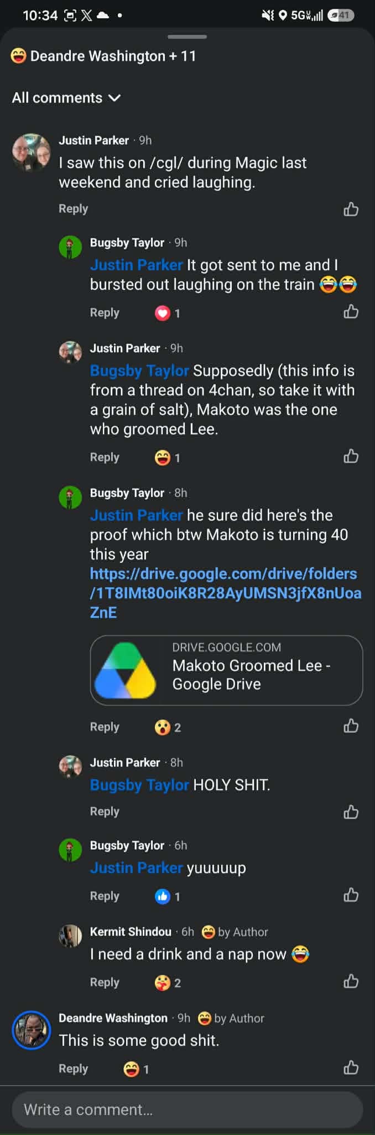Open the Google Drive folder URL link
The image size is (375, 1135).
(226, 593)
